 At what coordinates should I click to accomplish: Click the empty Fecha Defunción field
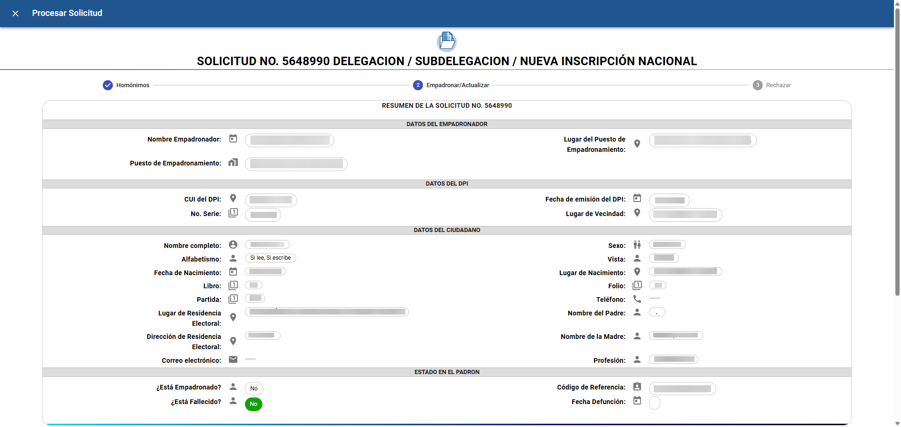point(654,403)
